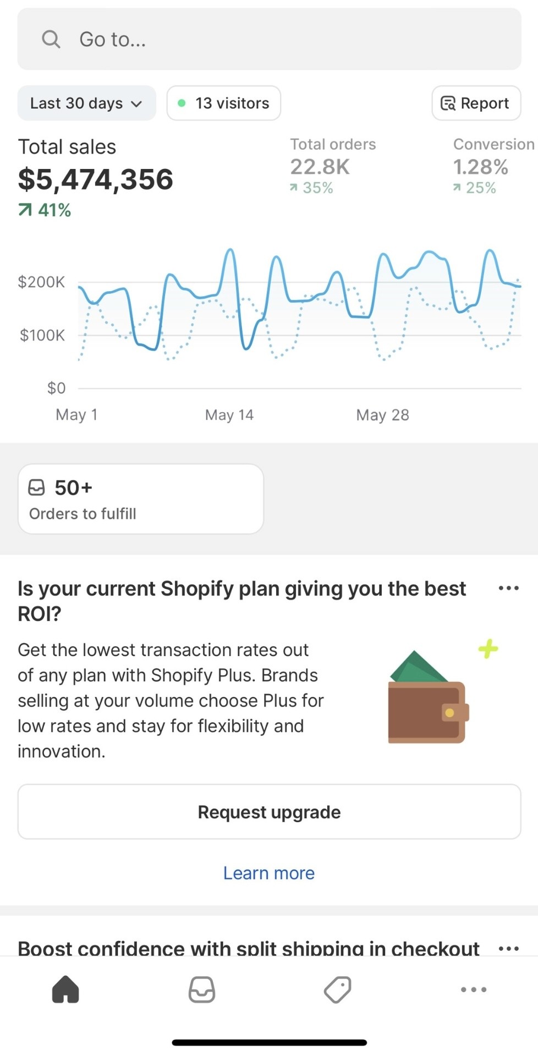538x1056 pixels.
Task: Expand the Last 30 days date range dropdown
Action: [x=86, y=103]
